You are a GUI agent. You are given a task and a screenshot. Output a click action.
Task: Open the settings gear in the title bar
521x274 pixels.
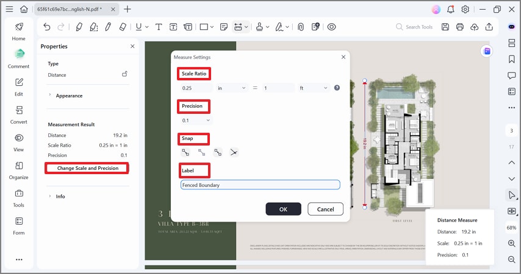(465, 9)
